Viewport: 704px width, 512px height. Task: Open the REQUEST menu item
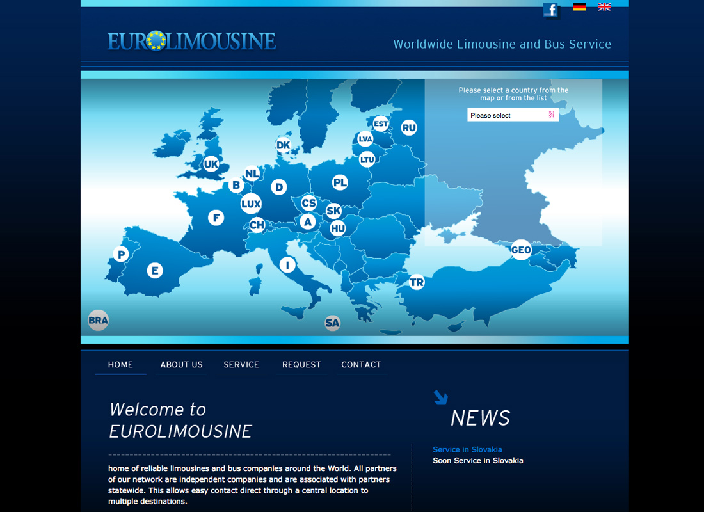click(301, 365)
